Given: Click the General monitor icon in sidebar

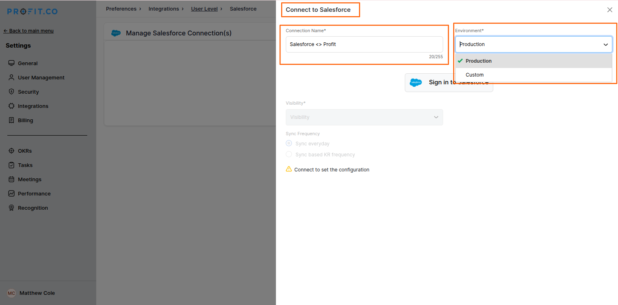Looking at the screenshot, I should pos(11,63).
